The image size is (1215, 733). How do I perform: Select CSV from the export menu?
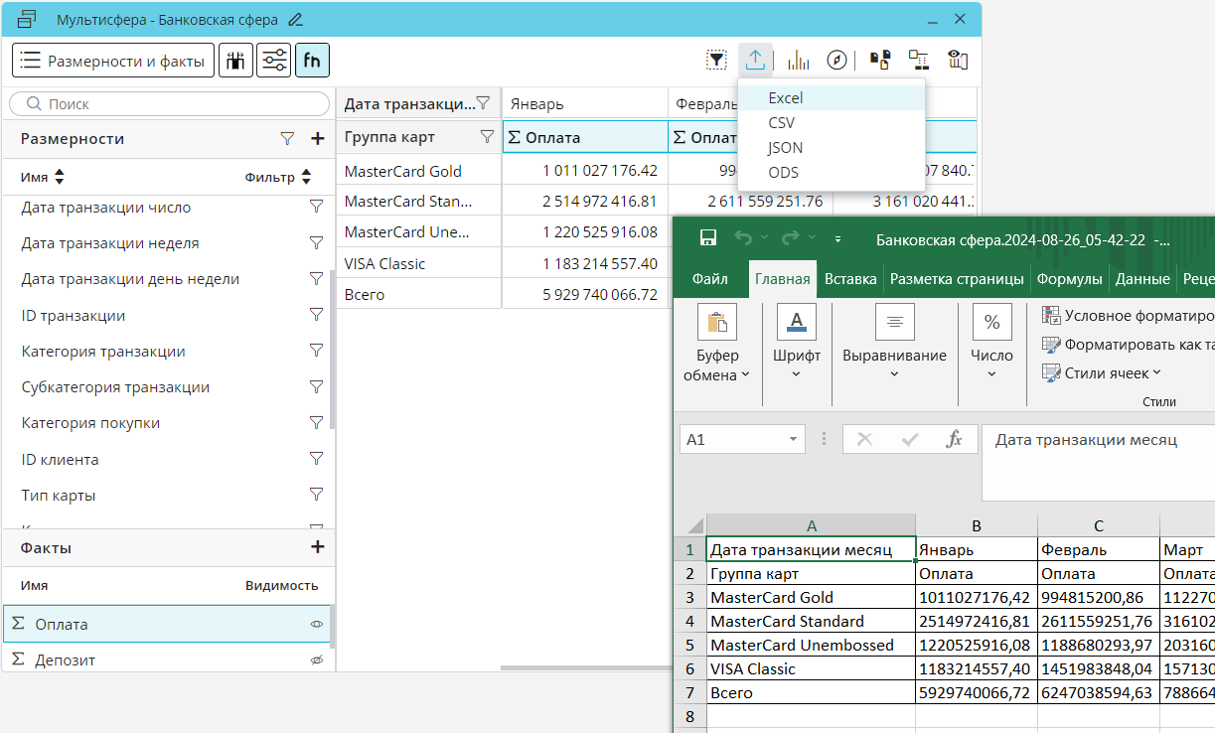[x=781, y=123]
